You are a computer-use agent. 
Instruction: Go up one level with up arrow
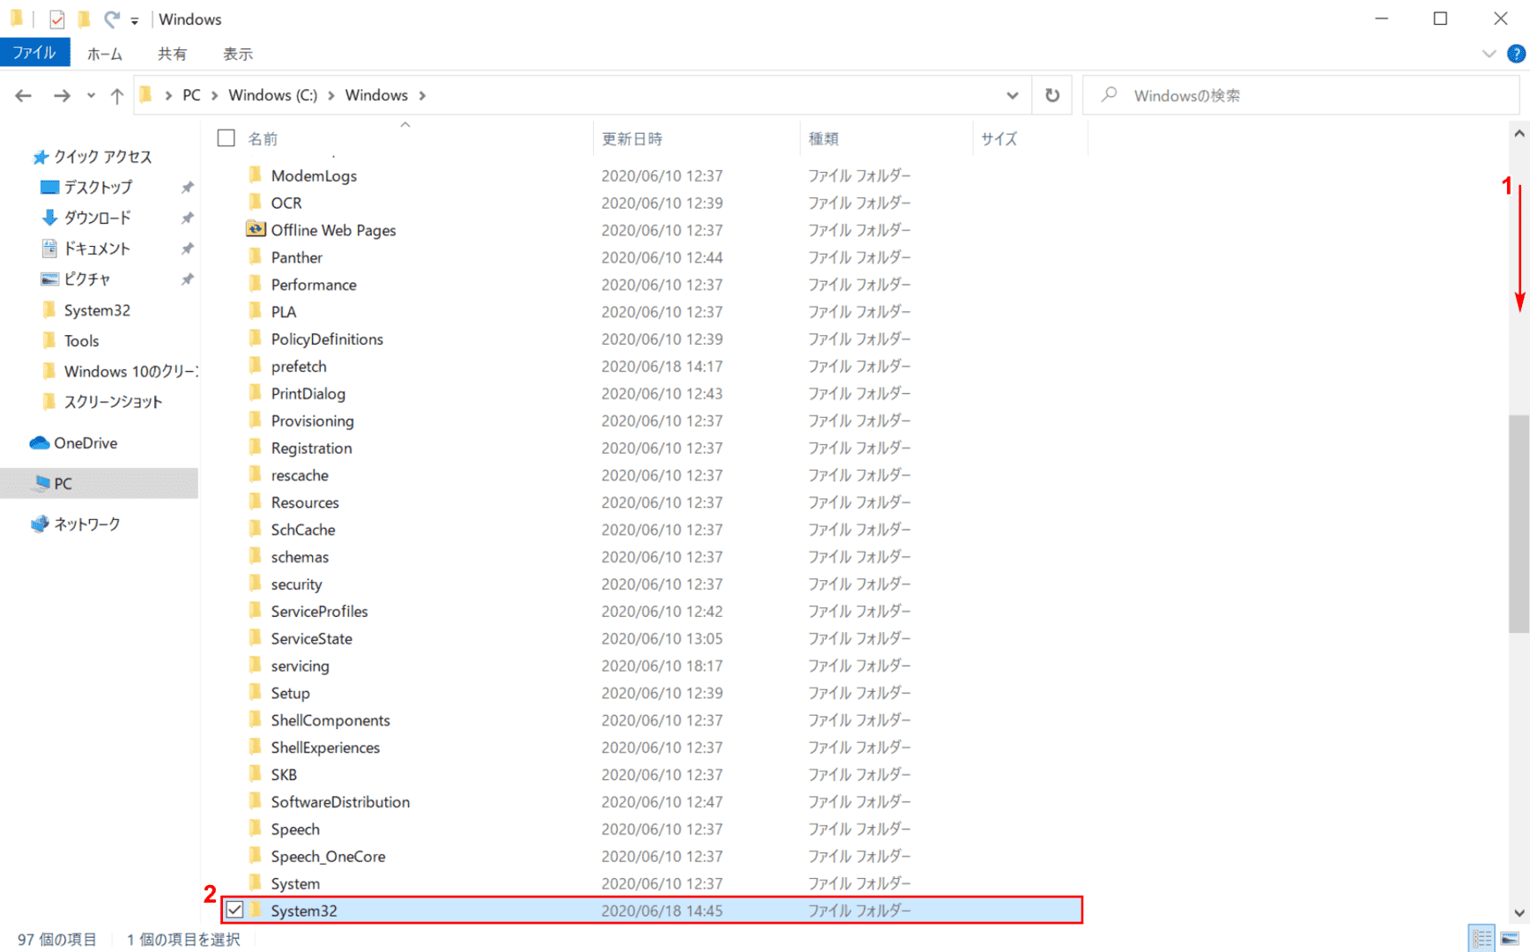[x=116, y=95]
